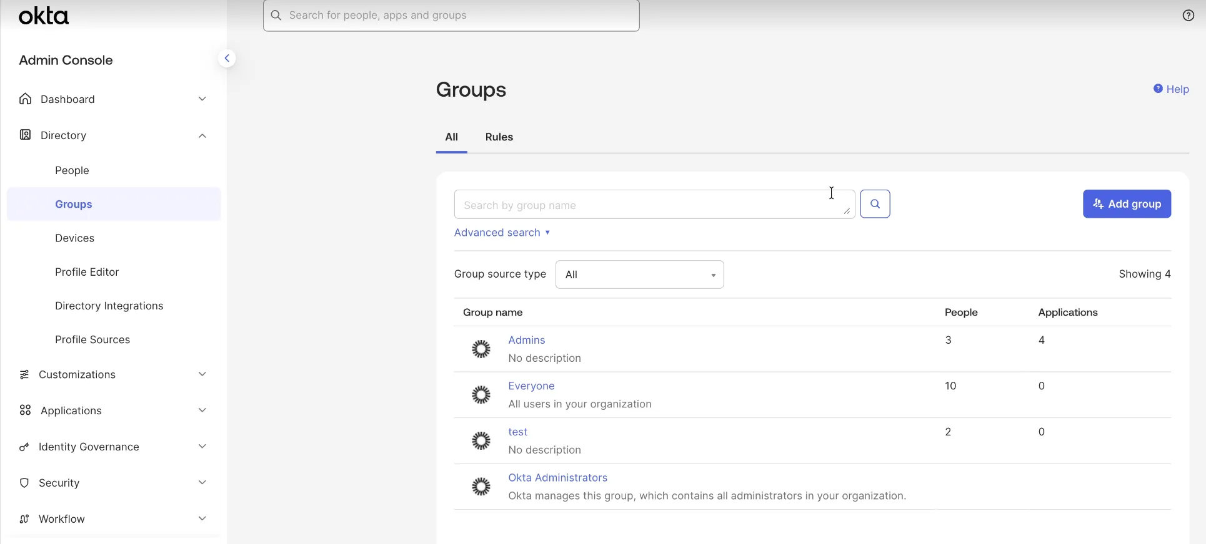
Task: Open Profile Sources in the sidebar
Action: click(92, 339)
